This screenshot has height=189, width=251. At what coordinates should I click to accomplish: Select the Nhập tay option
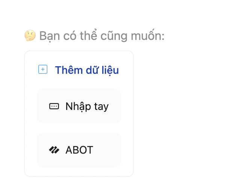(79, 106)
